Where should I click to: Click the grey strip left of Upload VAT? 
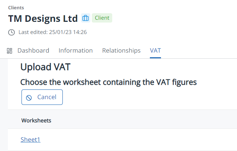pyautogui.click(x=4, y=104)
